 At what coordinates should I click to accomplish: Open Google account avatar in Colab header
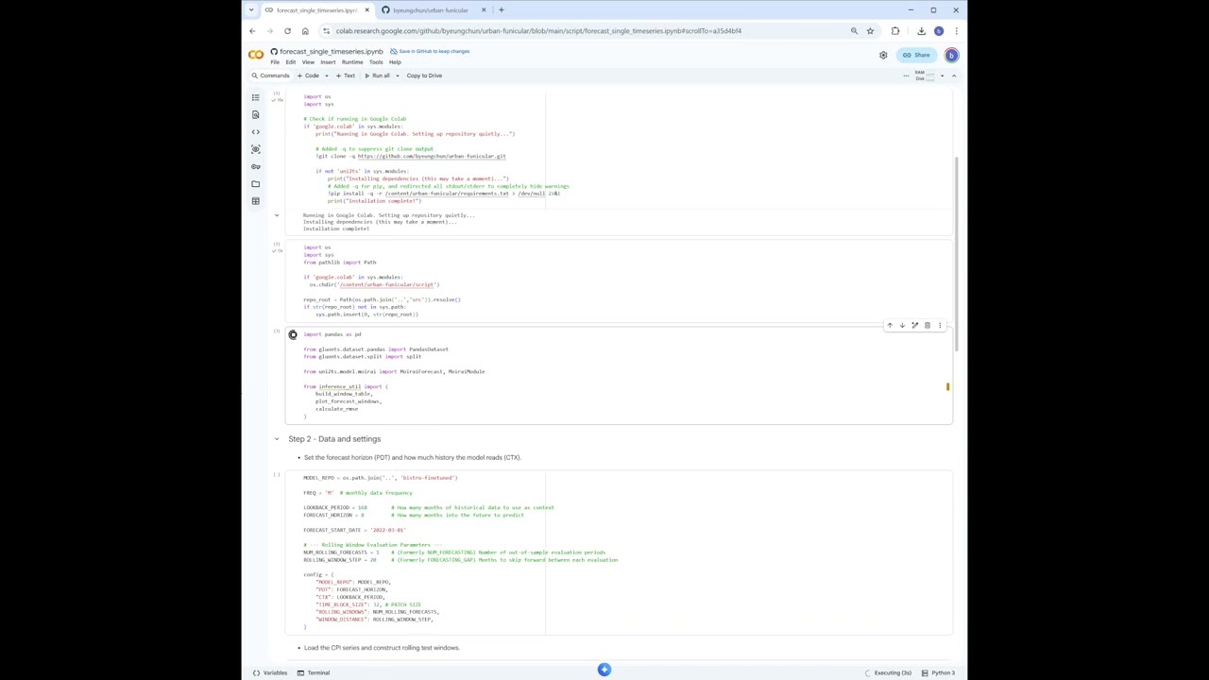[x=951, y=55]
